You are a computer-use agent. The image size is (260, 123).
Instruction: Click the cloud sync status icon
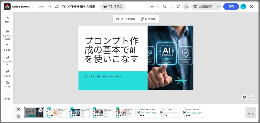tap(57, 7)
